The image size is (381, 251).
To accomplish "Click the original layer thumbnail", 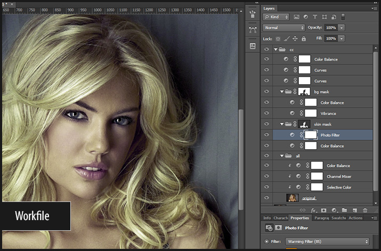I will pyautogui.click(x=292, y=198).
